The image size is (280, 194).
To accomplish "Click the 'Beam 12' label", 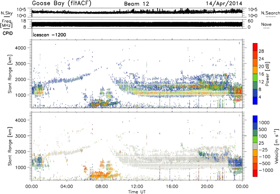I will (x=136, y=4).
